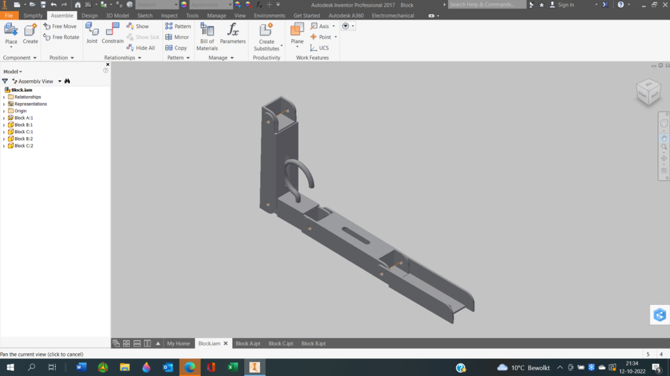The width and height of the screenshot is (670, 376).
Task: Click the Mirror component tool
Action: (177, 37)
